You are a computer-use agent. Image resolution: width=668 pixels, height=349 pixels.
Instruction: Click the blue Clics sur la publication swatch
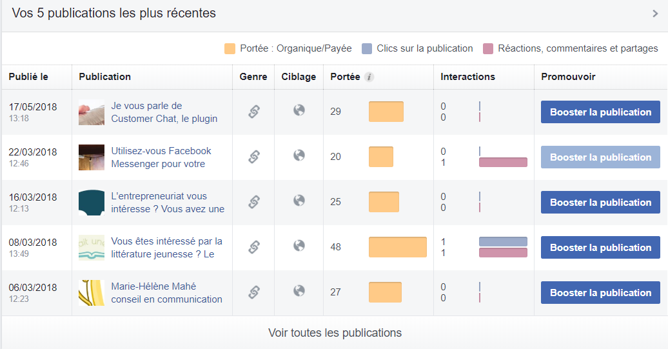(x=367, y=48)
